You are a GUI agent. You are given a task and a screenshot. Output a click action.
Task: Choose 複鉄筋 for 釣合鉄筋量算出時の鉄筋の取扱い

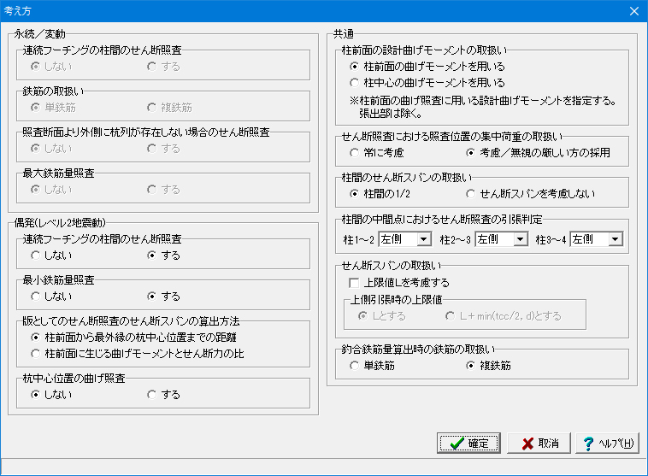point(488,366)
